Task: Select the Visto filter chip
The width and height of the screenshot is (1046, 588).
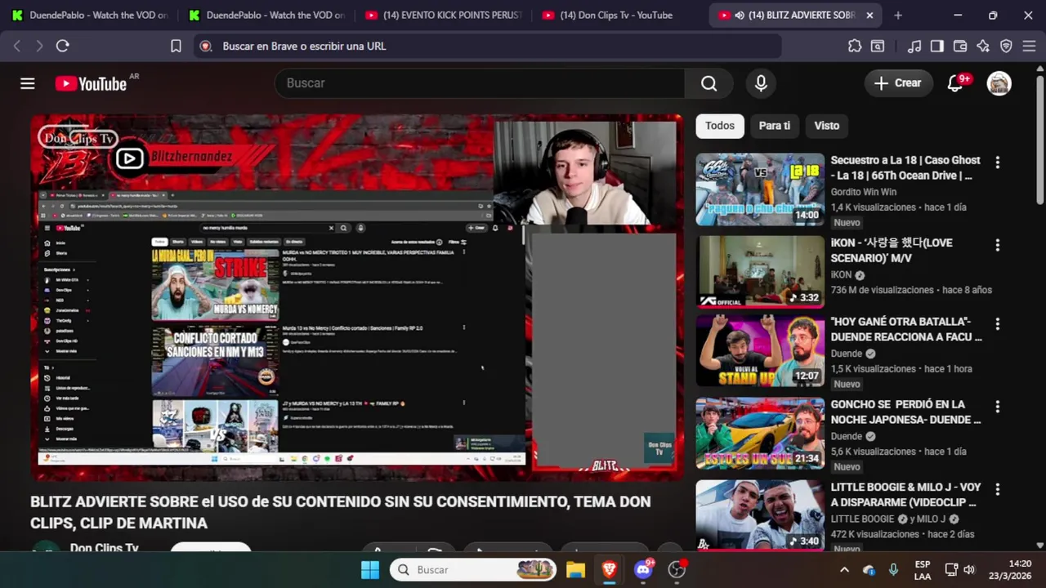Action: point(827,126)
